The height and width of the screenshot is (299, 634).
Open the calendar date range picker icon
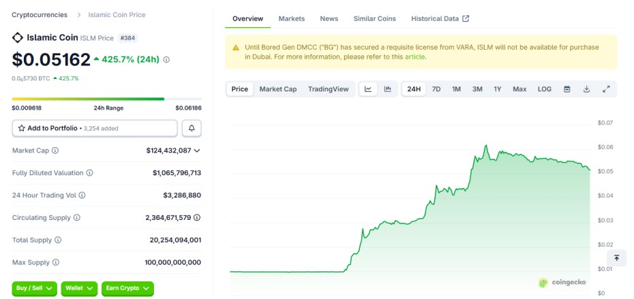(x=567, y=89)
